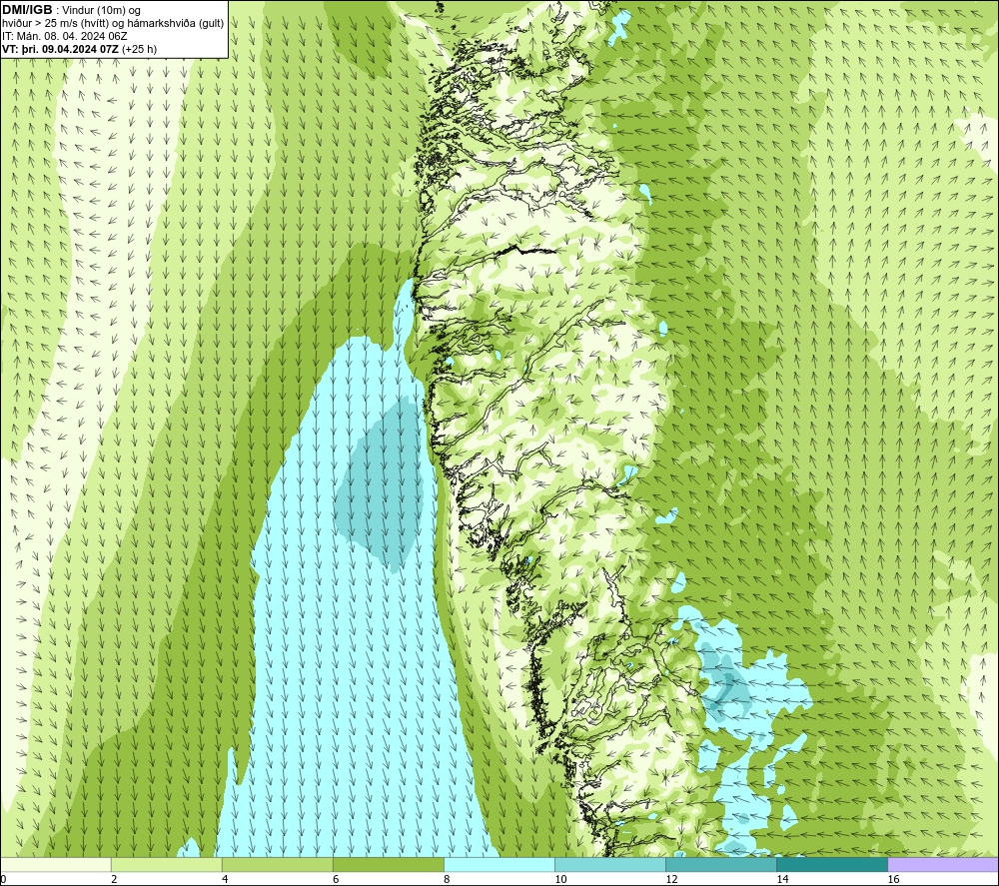
Task: Click the legend label '10'
Action: click(560, 879)
